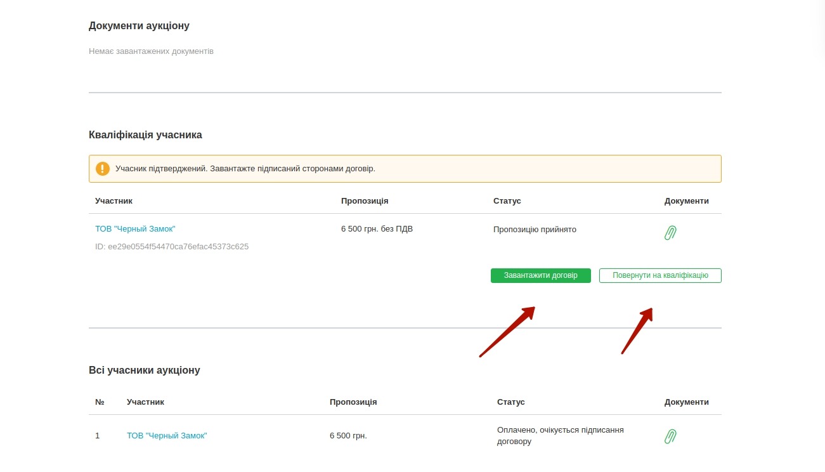Open ТОВ "Черный Замок" link in all participants list
Screen dimensions: 825x472
[167, 436]
